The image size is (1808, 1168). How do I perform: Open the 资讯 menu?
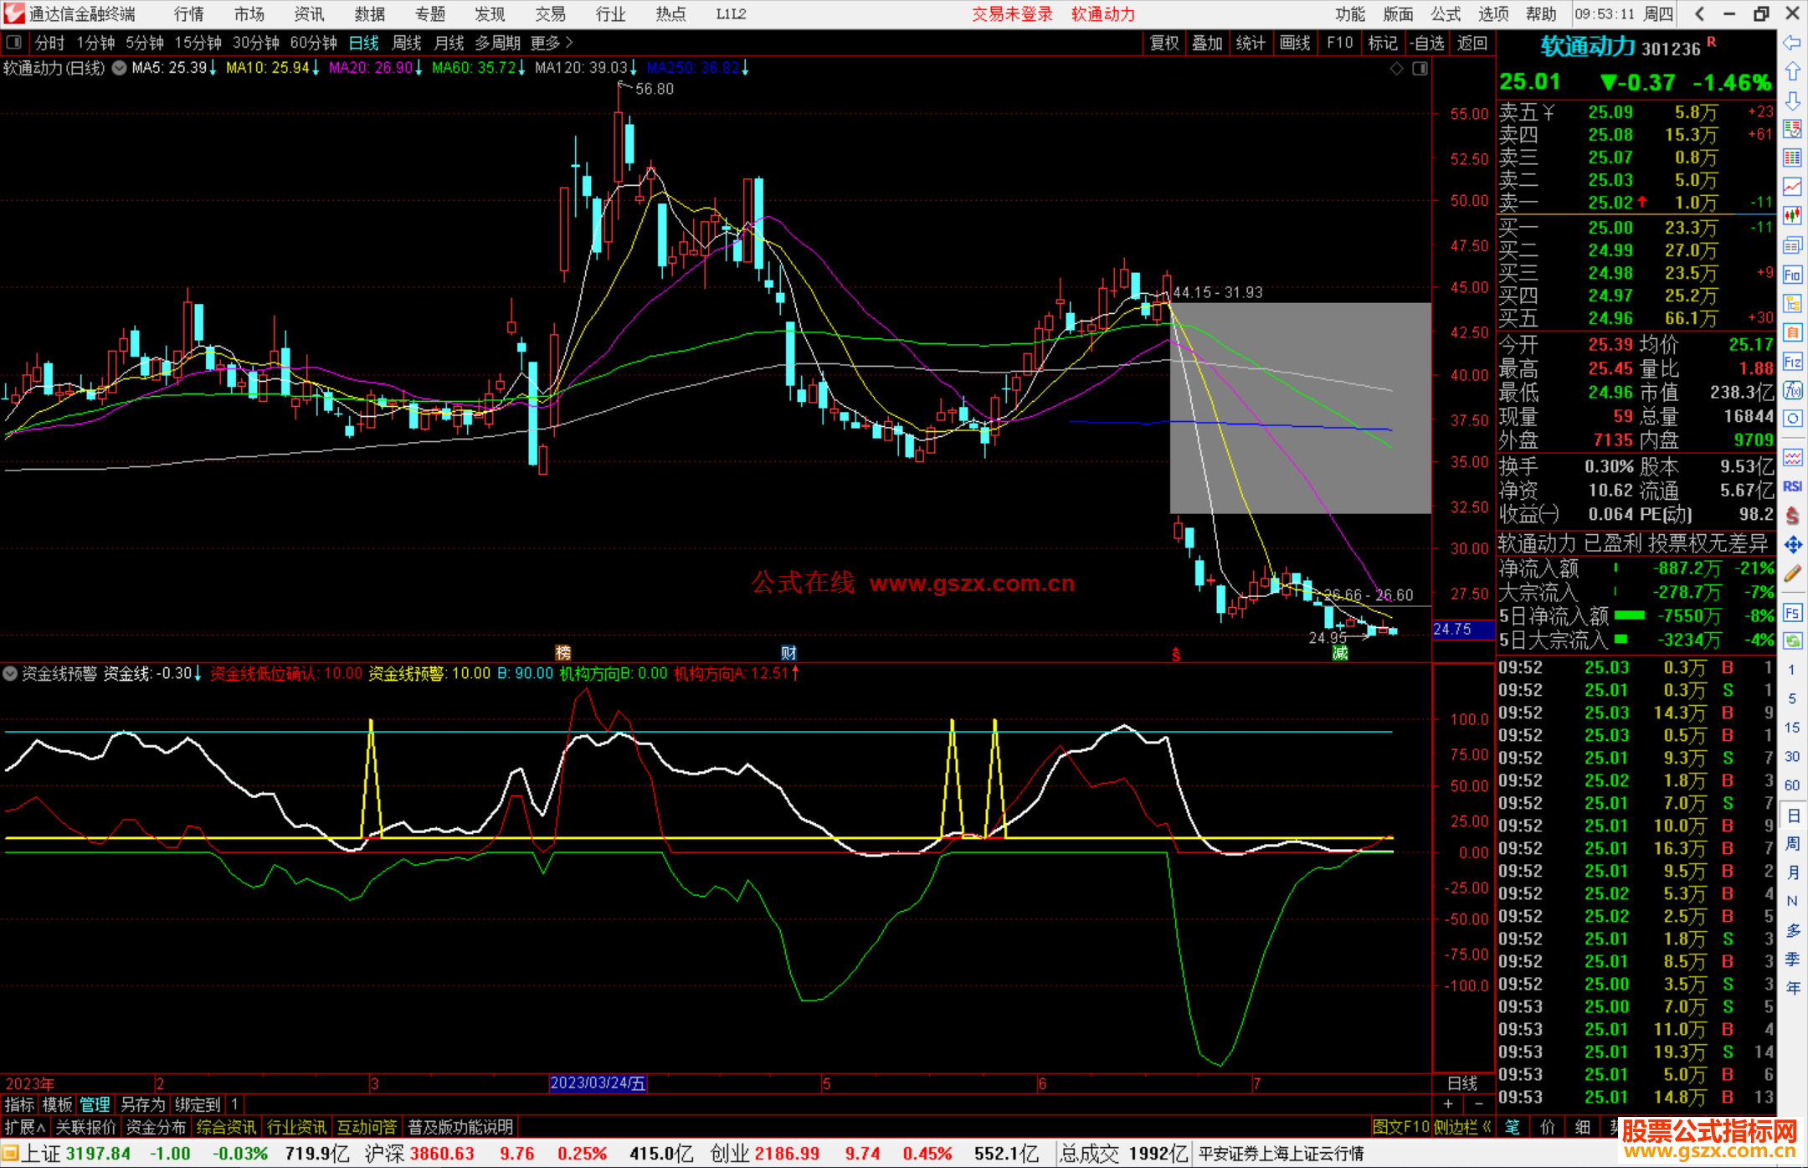pyautogui.click(x=310, y=13)
